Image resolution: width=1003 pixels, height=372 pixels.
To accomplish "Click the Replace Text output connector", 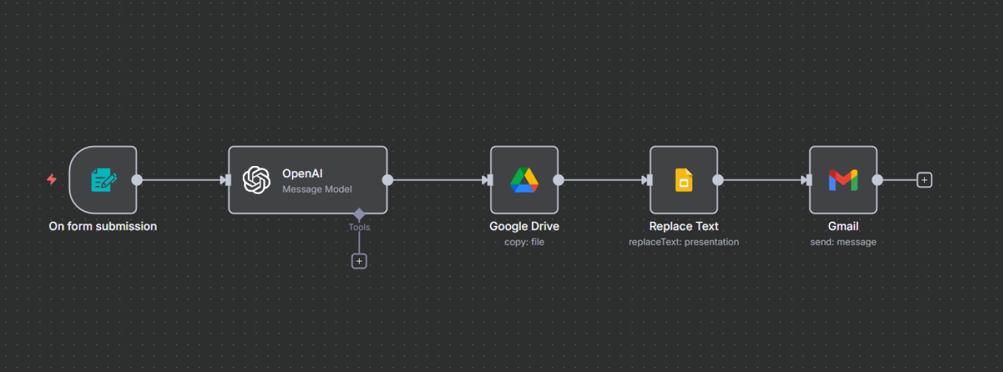I will [x=718, y=180].
